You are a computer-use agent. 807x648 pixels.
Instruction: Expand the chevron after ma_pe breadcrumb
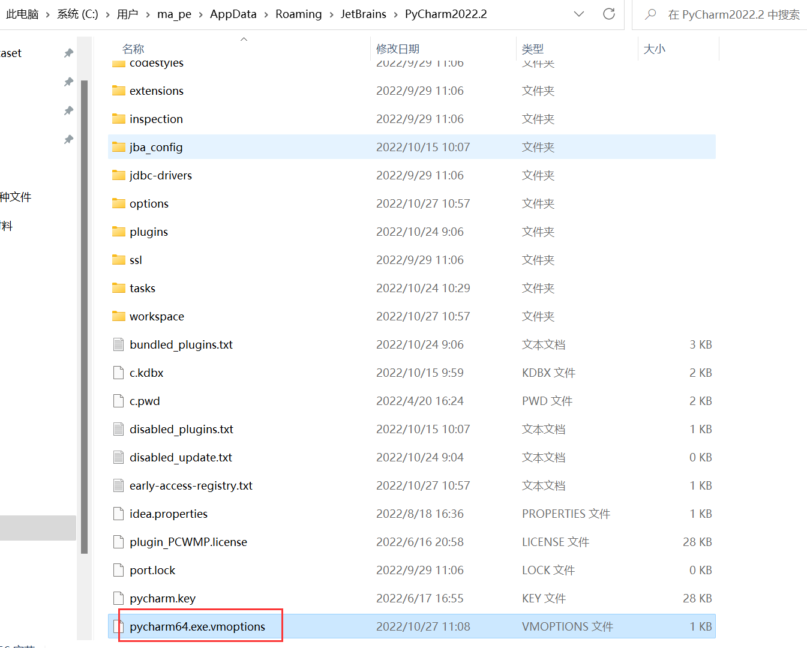pos(201,14)
